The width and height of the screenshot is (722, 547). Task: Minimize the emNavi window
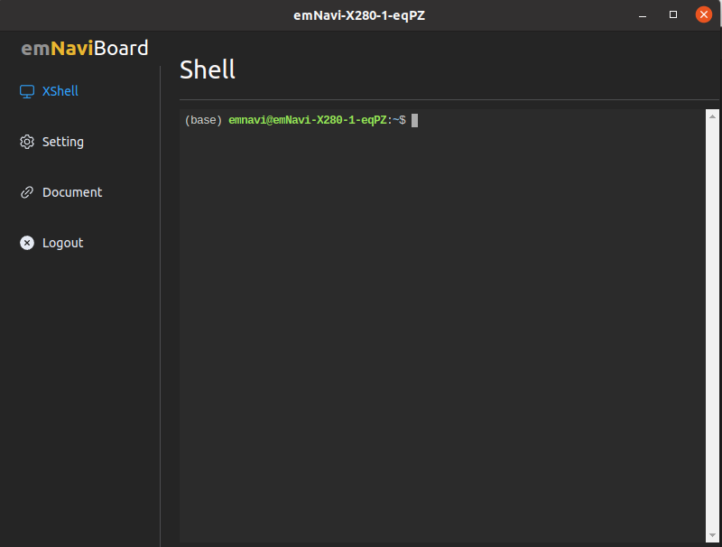pos(643,15)
